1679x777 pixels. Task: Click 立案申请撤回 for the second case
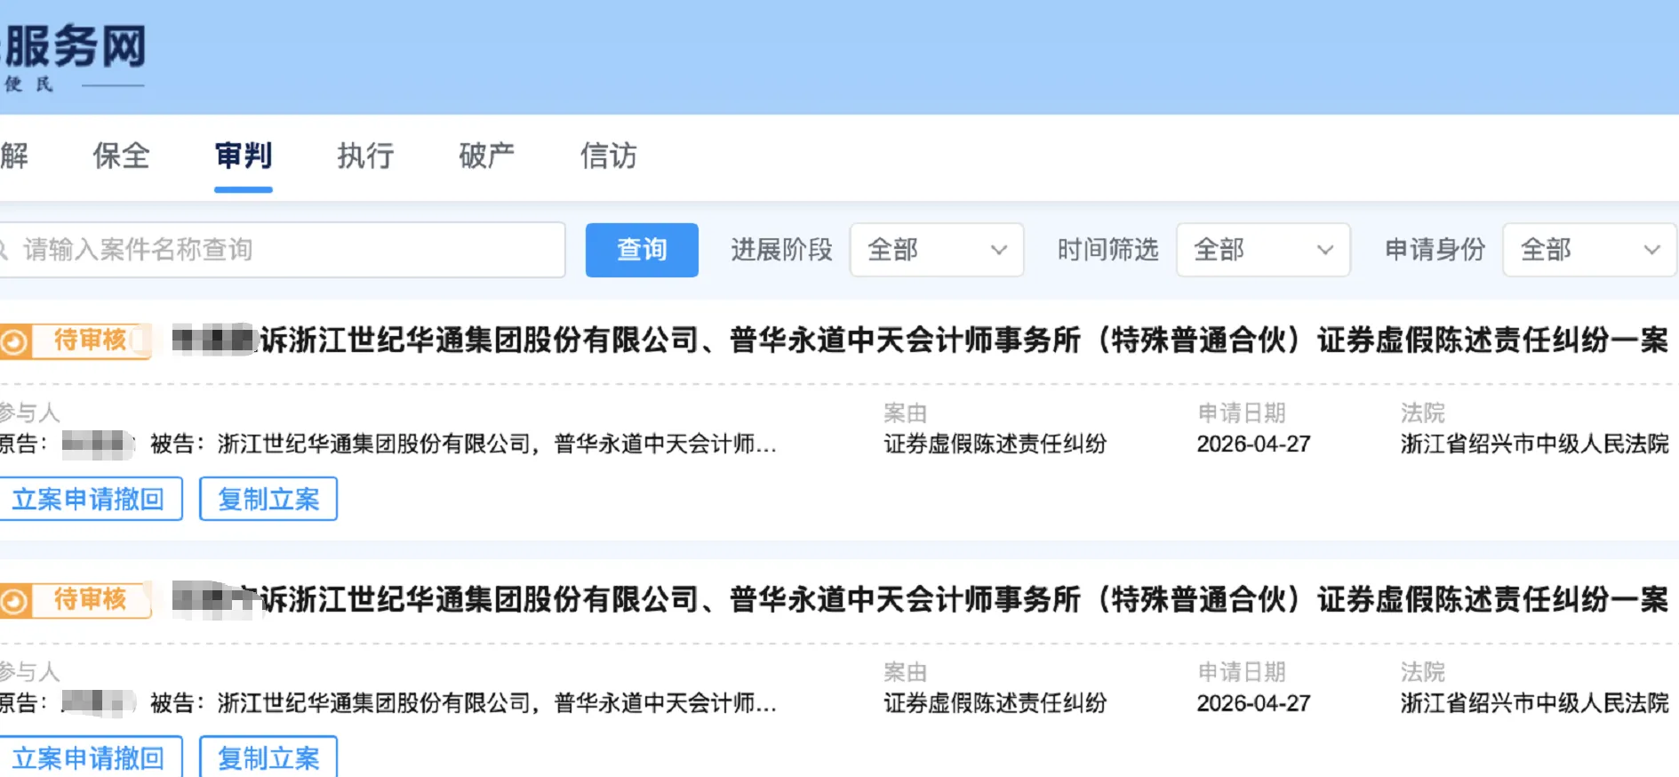[89, 757]
